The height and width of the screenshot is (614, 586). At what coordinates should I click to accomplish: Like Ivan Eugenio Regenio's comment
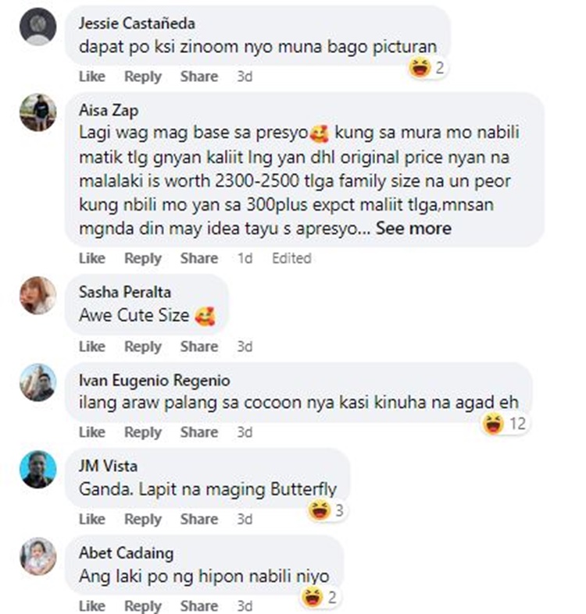(x=91, y=432)
